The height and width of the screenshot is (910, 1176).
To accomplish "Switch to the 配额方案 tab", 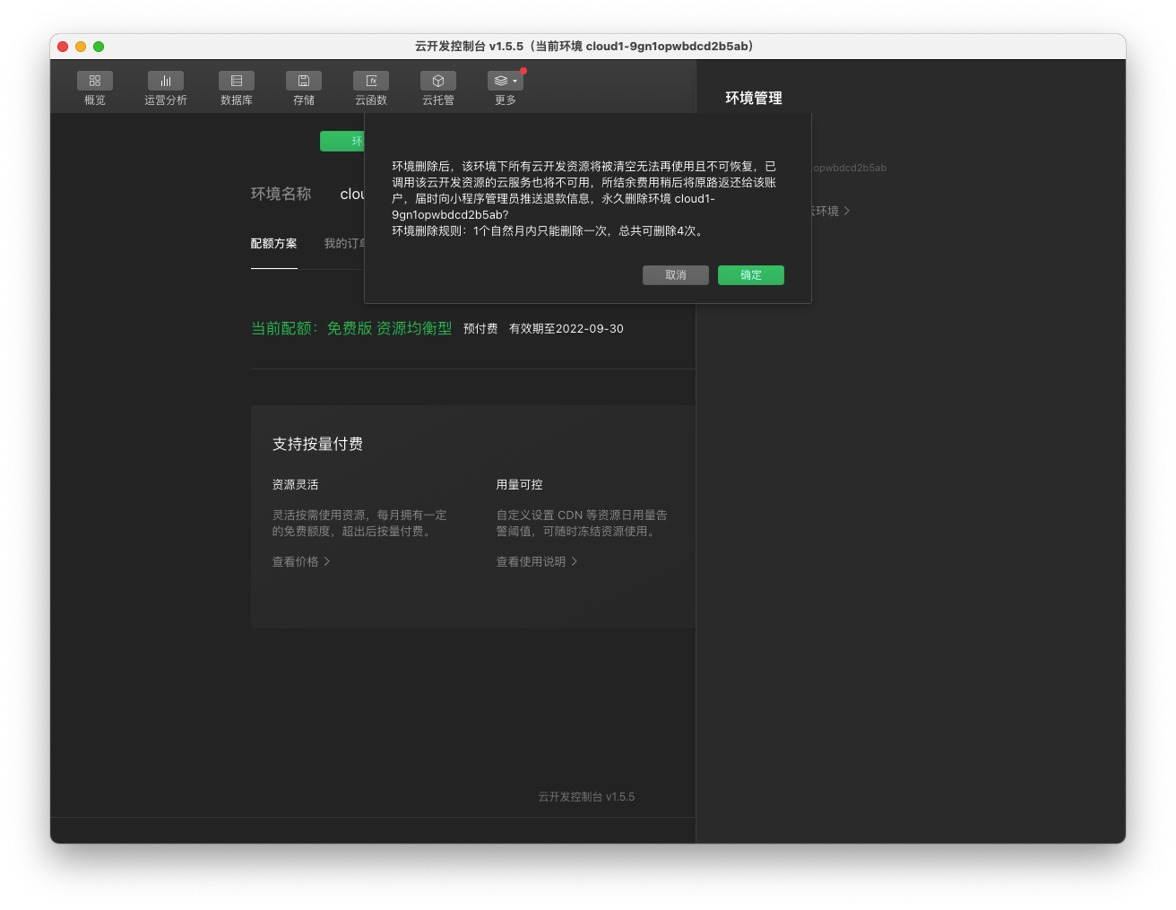I will pos(274,243).
